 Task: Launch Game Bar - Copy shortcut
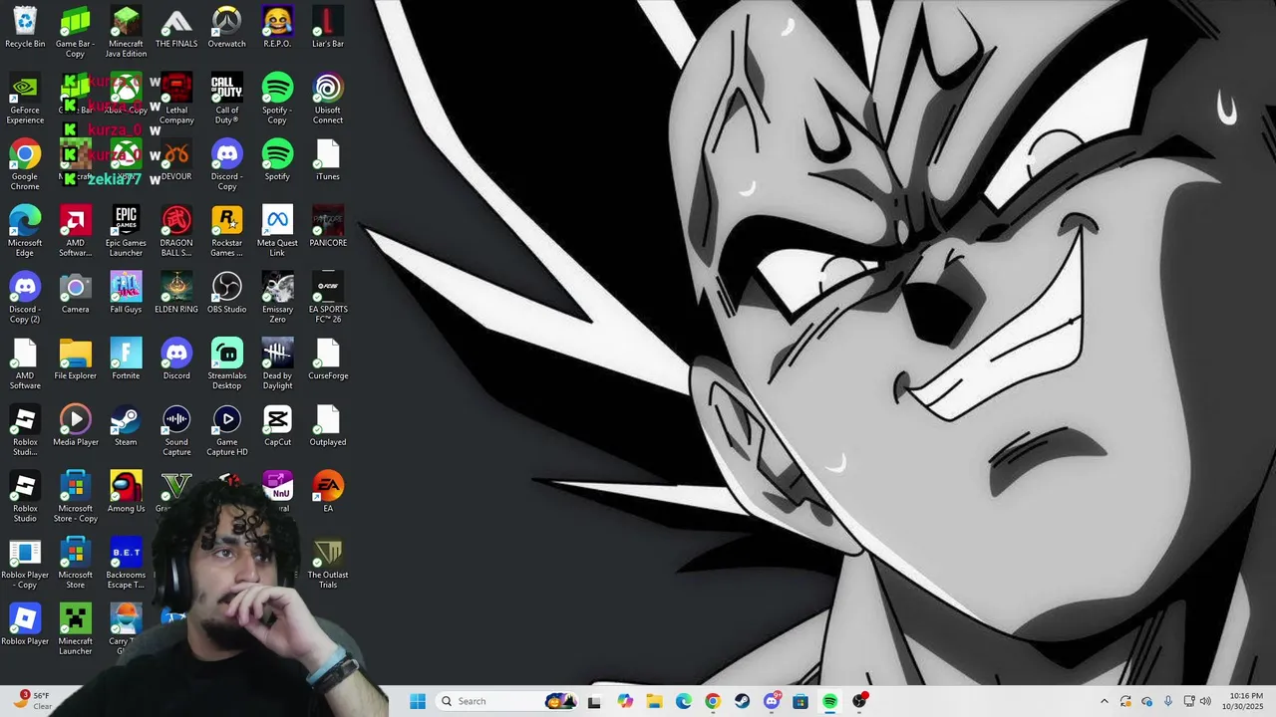(x=75, y=31)
